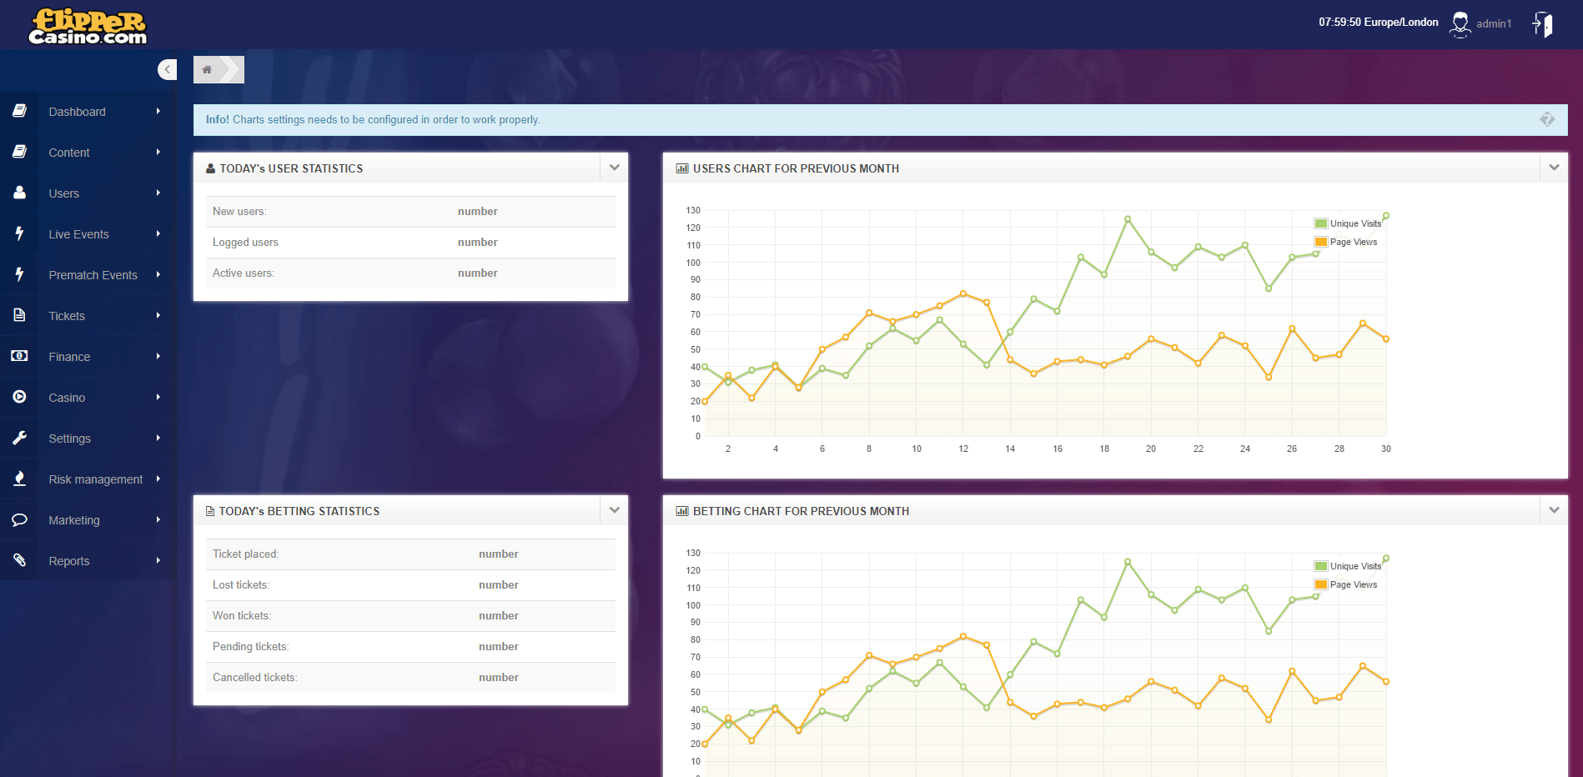Viewport: 1583px width, 777px height.
Task: Collapse the sidebar with the arrow button
Action: (168, 70)
